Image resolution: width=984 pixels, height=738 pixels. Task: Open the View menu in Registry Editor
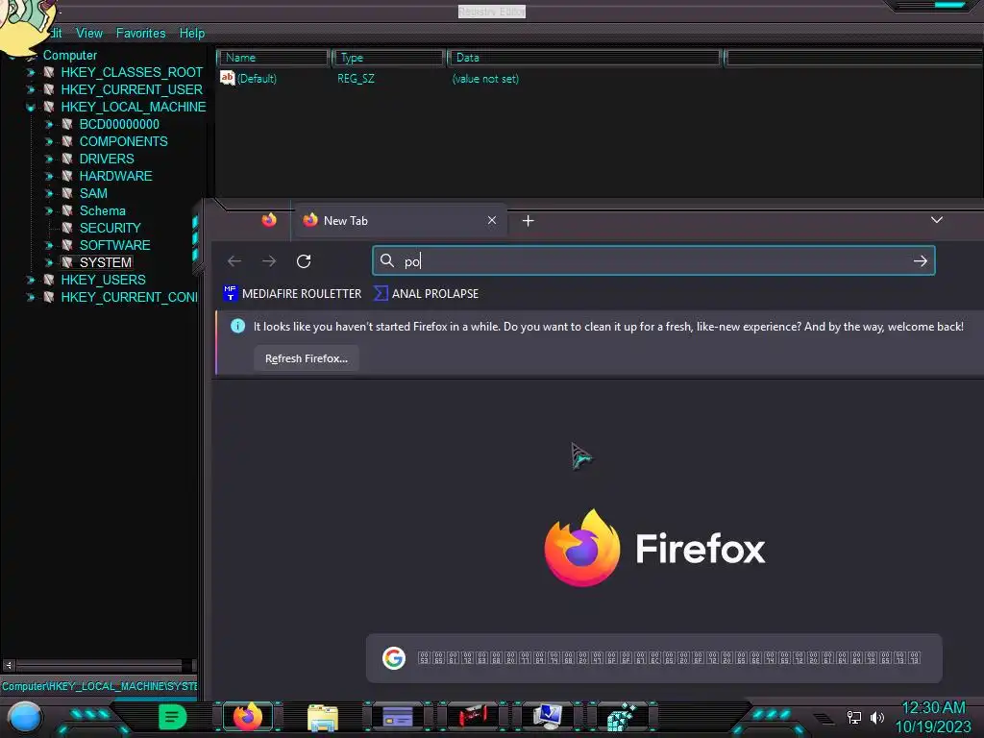[89, 34]
